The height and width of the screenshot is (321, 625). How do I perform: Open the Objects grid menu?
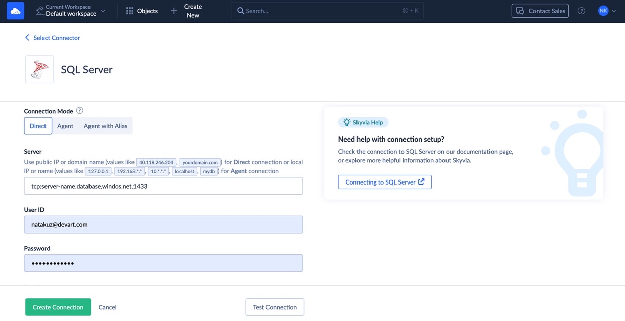pyautogui.click(x=142, y=11)
